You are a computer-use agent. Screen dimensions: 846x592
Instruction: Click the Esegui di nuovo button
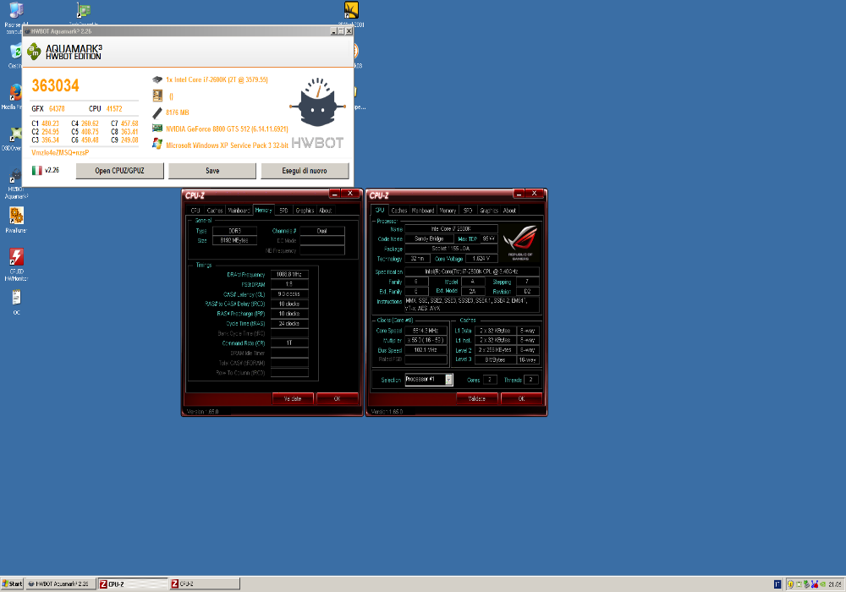(x=305, y=171)
